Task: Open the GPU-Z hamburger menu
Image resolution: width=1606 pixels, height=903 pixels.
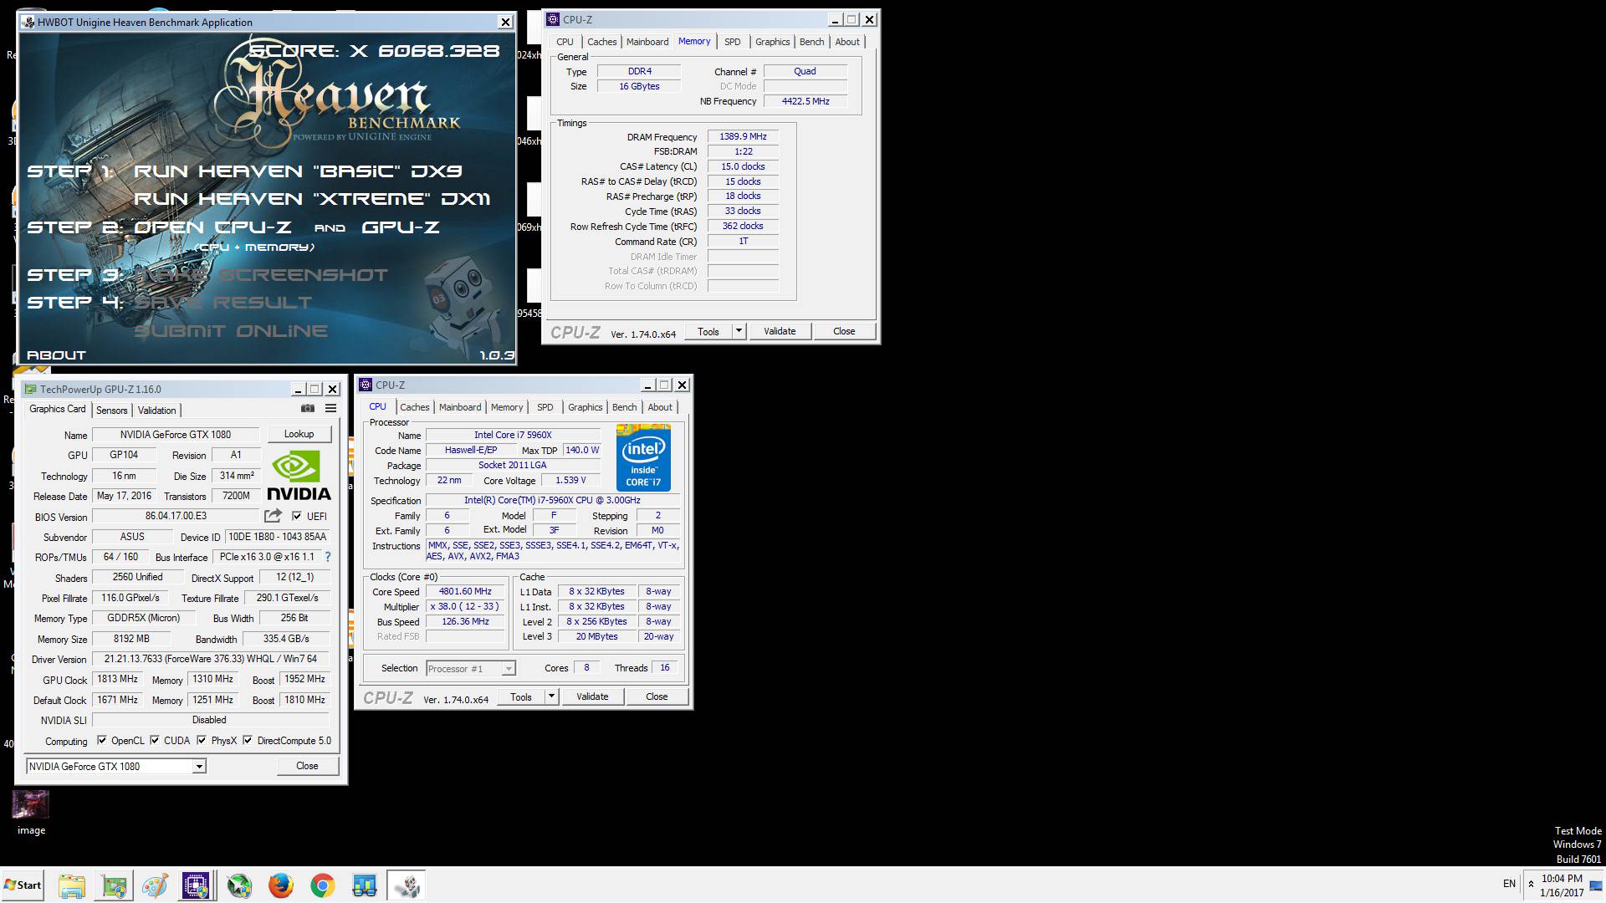Action: (x=330, y=409)
